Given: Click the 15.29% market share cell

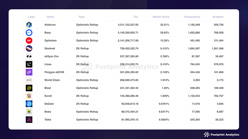Looking at the screenshot, I should tap(165, 41).
